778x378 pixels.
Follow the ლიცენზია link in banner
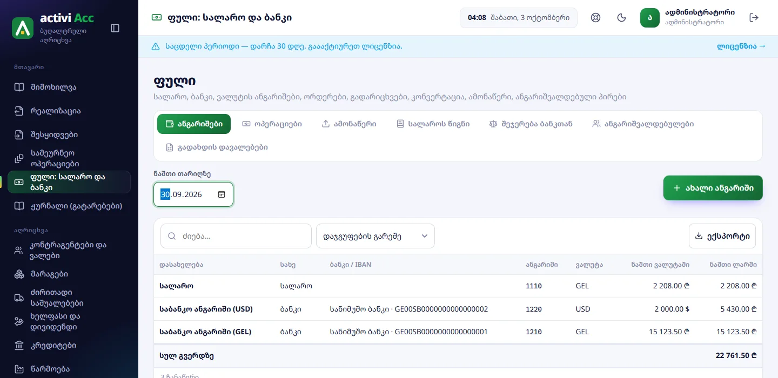point(741,46)
